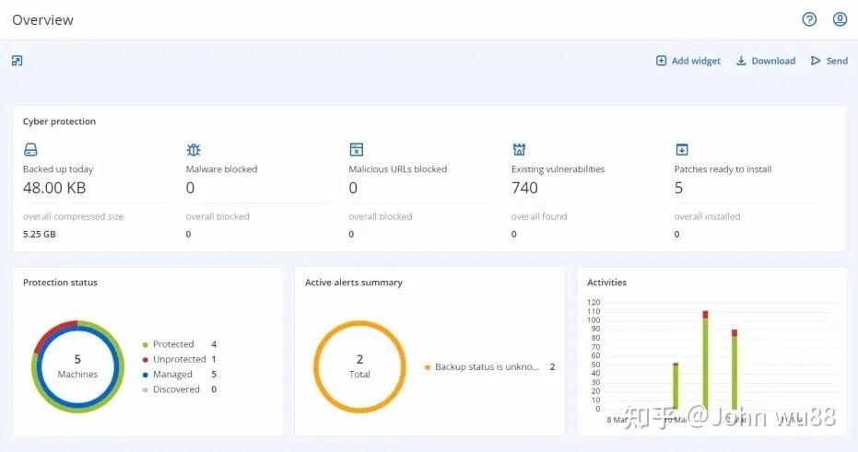Download the dashboard report

(765, 61)
